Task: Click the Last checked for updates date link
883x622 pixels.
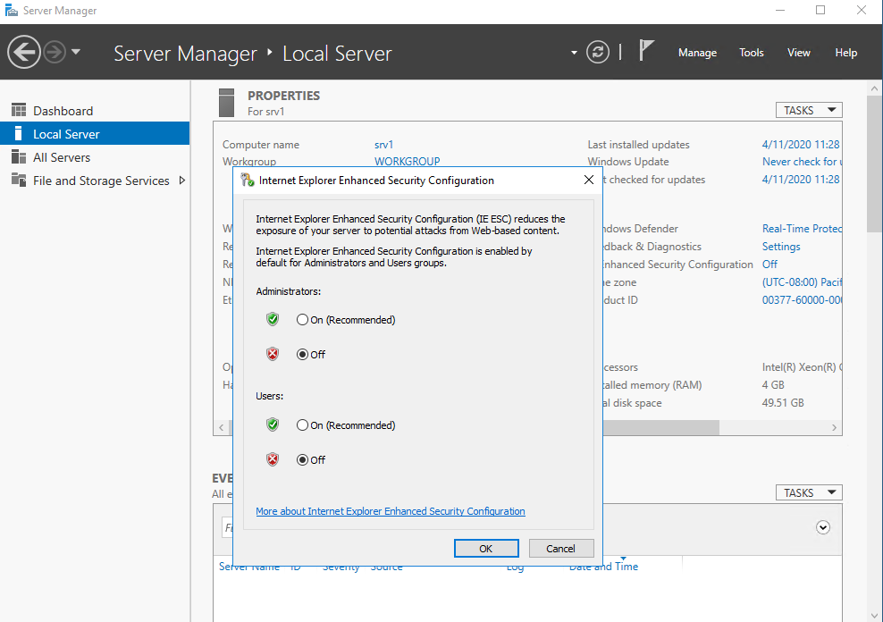Action: [801, 180]
